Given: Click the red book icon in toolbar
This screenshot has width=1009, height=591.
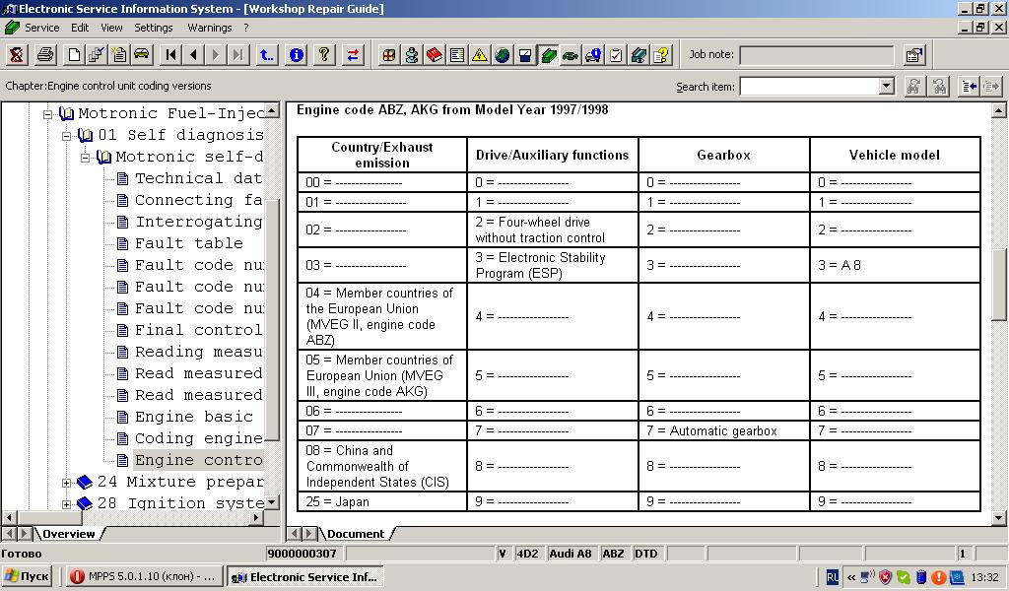Looking at the screenshot, I should click(434, 55).
